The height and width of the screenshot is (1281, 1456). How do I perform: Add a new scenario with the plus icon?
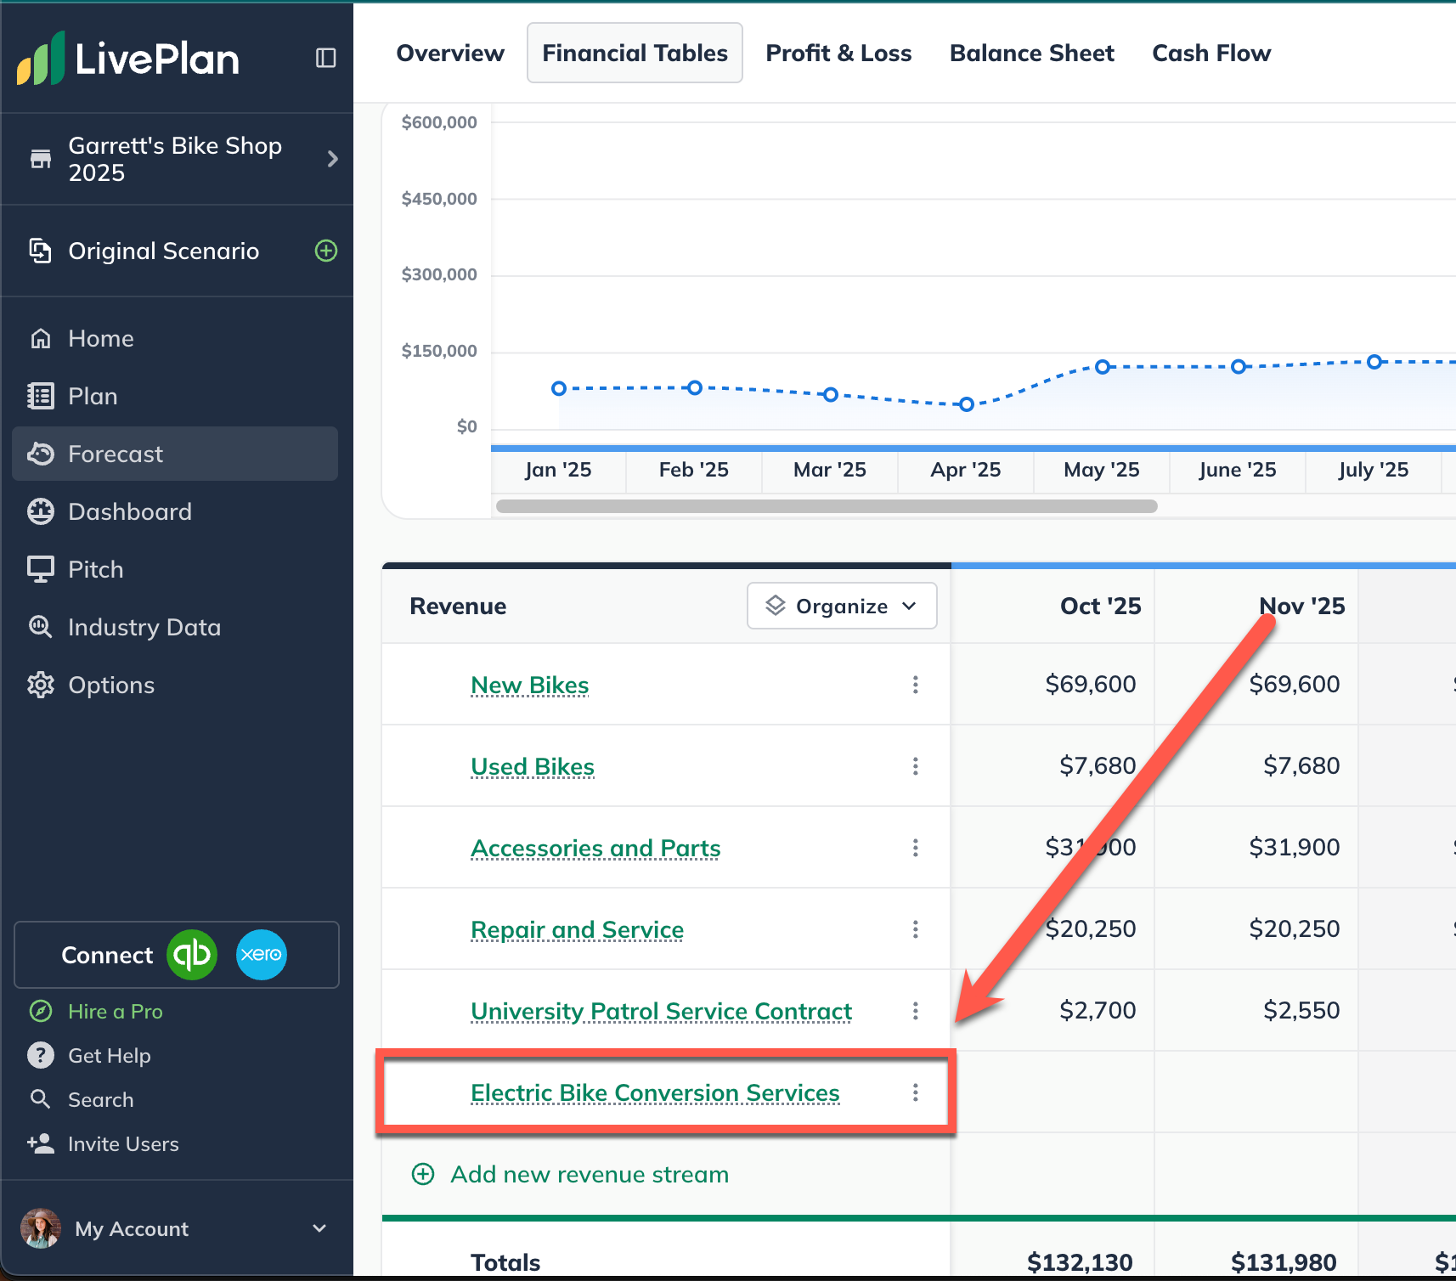(x=326, y=251)
